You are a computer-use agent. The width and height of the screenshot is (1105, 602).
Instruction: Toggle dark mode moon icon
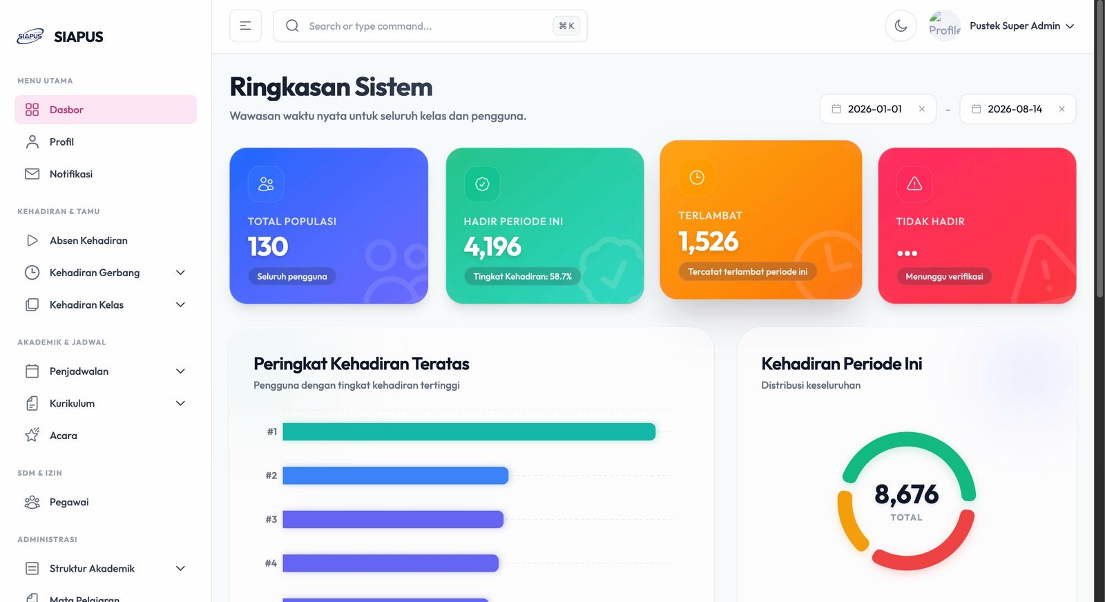coord(901,26)
